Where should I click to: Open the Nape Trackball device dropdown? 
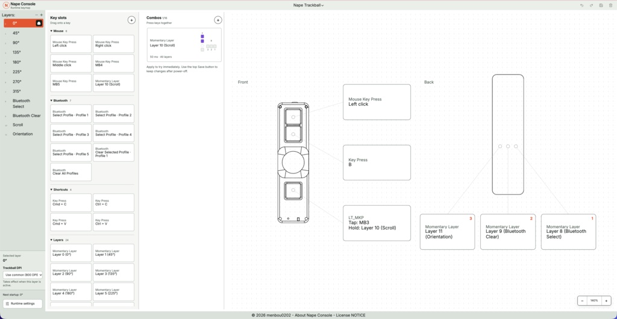pos(308,5)
